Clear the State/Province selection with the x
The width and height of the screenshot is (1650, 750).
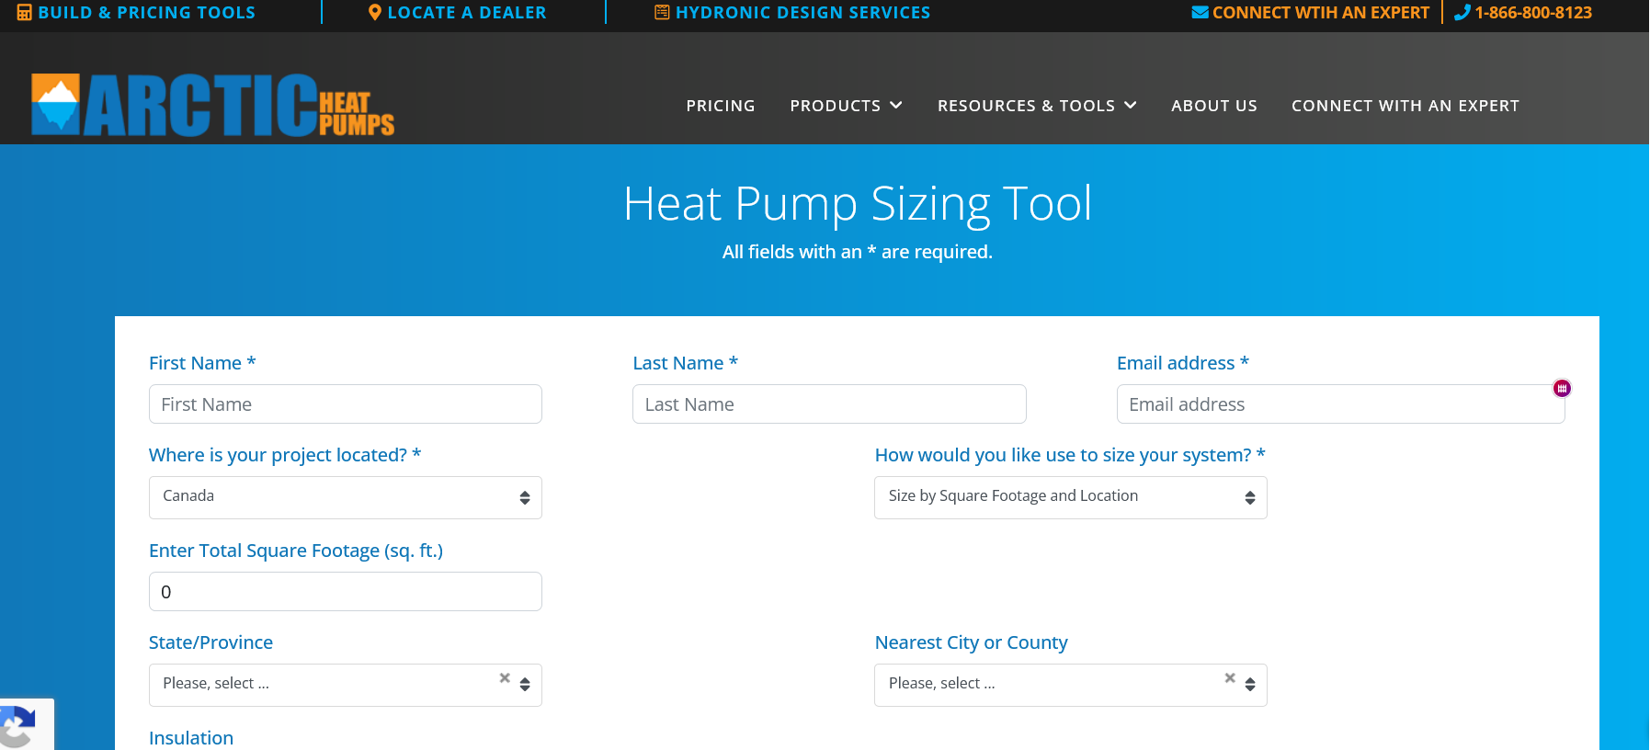(x=505, y=677)
